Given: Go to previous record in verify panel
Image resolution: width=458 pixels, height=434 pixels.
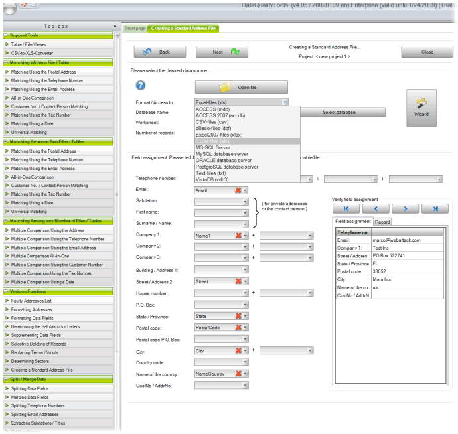Looking at the screenshot, I should point(376,208).
